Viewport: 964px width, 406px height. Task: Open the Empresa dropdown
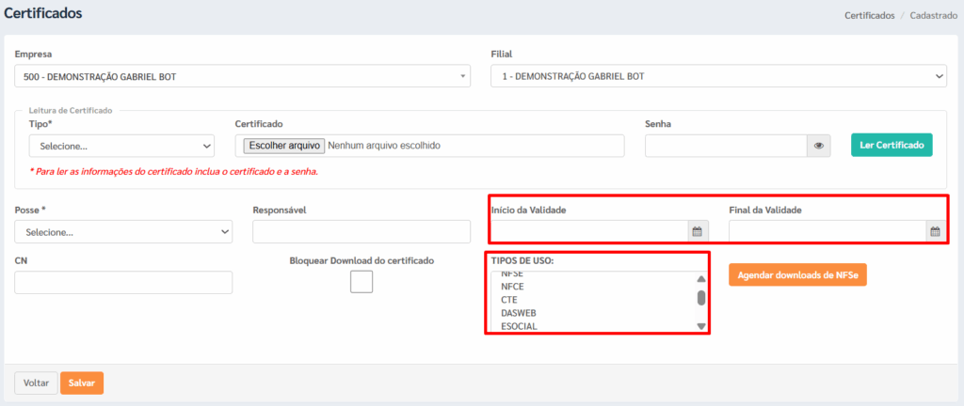point(242,77)
